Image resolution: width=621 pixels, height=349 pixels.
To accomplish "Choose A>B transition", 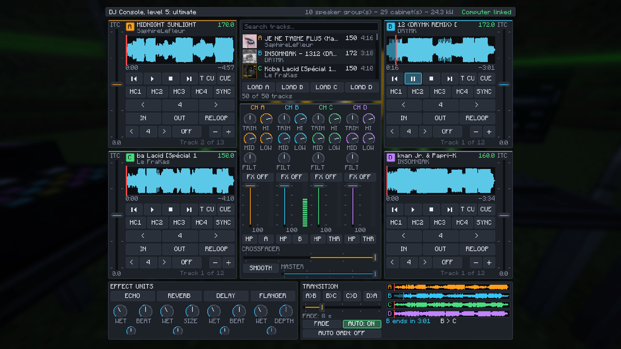I will coord(311,296).
